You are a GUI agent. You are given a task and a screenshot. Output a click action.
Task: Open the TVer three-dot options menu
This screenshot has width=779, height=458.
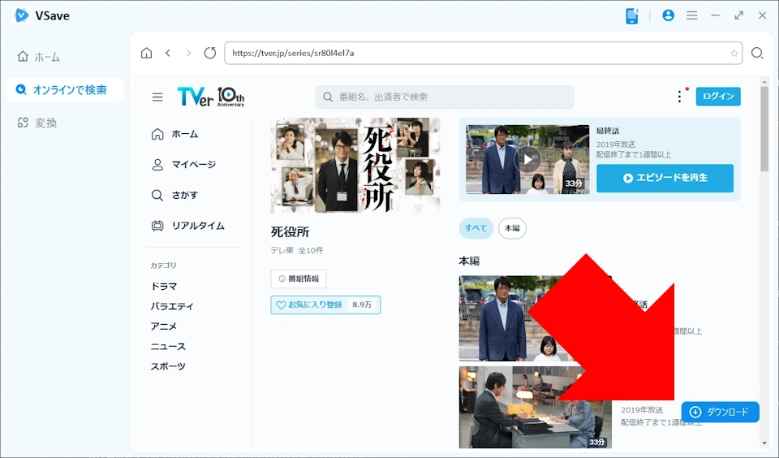[679, 97]
